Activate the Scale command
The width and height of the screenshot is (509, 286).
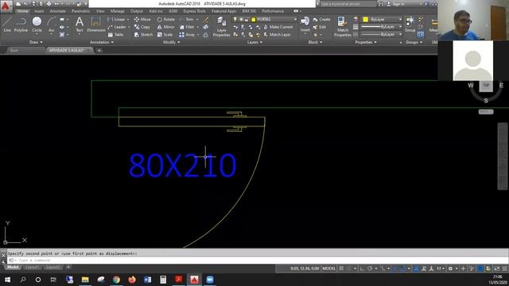coord(165,34)
